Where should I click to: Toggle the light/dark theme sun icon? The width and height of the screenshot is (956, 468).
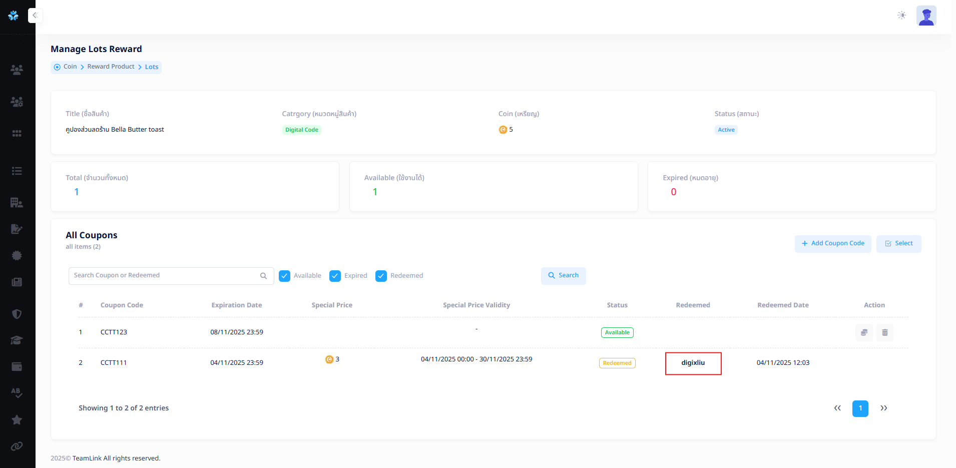click(901, 16)
